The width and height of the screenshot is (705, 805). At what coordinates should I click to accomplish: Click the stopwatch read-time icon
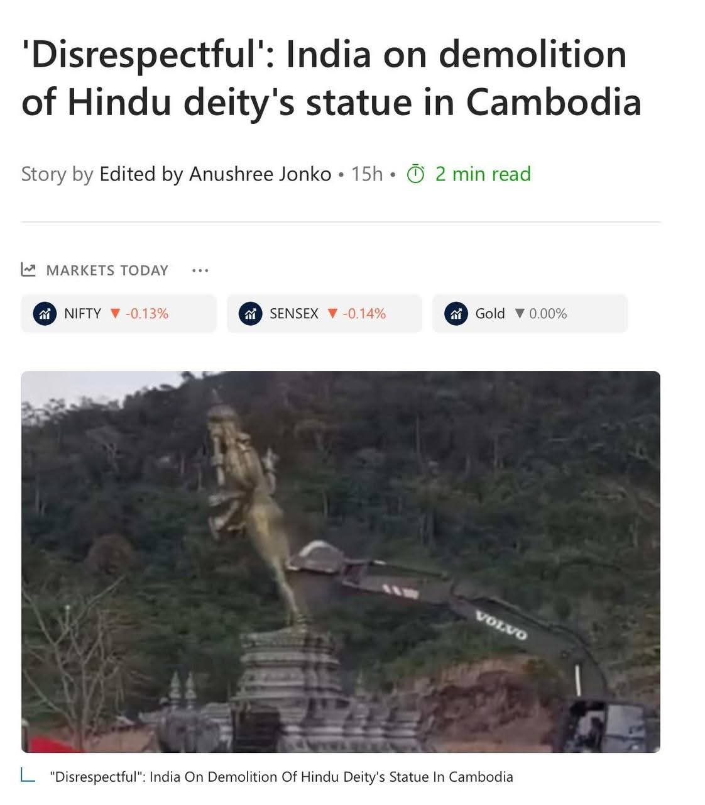pos(416,174)
